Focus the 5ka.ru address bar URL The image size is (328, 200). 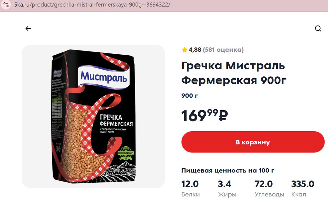(92, 5)
